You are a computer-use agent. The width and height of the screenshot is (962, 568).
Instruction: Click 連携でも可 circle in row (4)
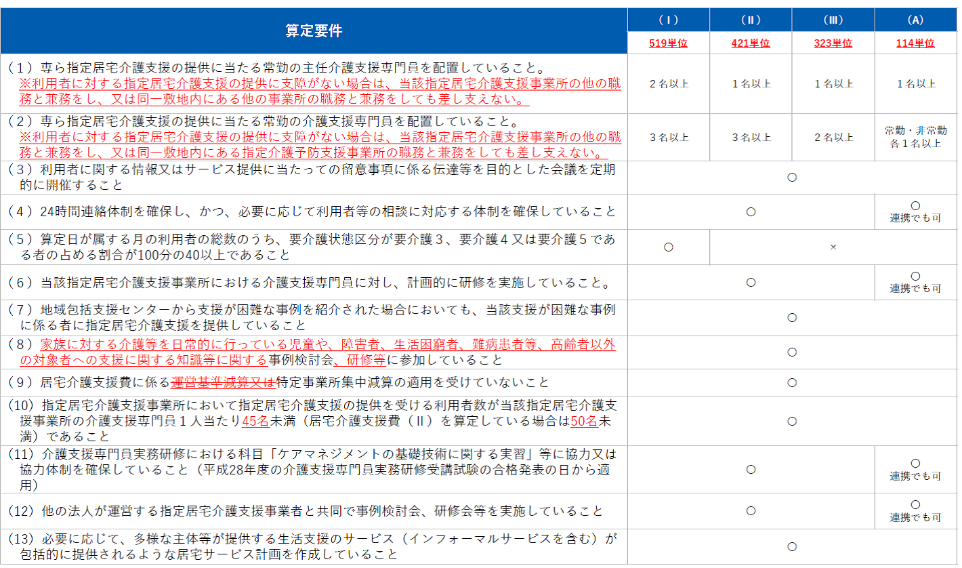[915, 205]
